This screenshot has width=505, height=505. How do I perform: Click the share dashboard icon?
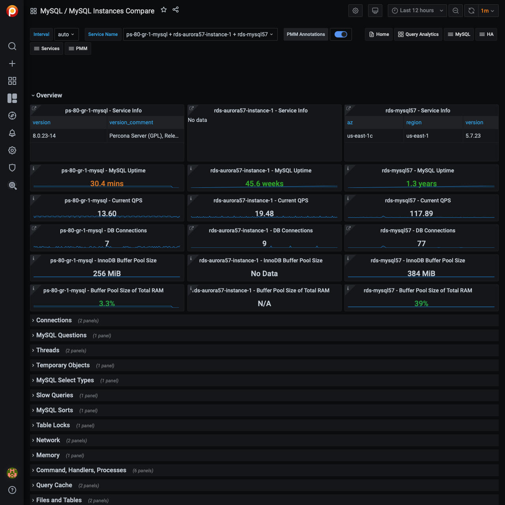[x=176, y=10]
